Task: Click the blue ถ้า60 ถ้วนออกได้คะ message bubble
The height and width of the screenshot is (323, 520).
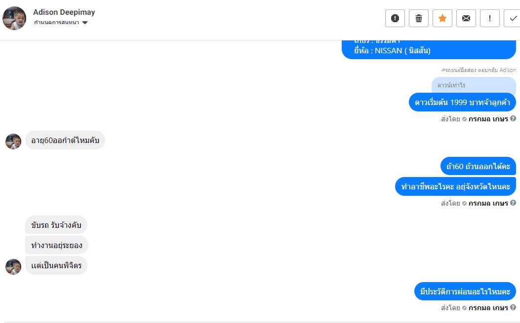Action: point(478,166)
